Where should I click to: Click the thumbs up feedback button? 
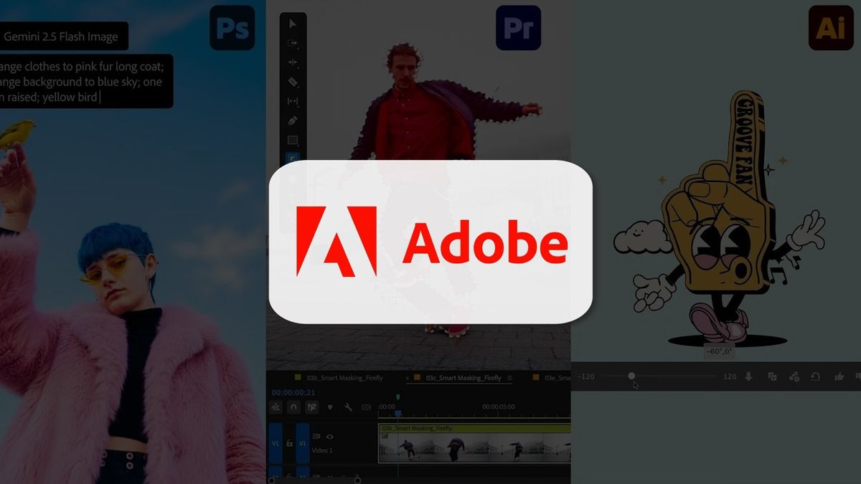point(839,376)
